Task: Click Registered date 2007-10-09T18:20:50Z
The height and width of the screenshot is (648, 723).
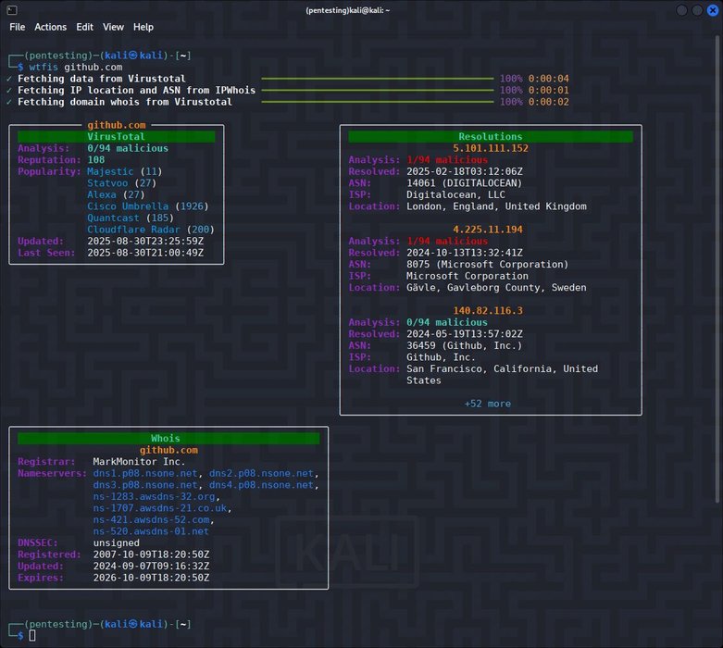Action: (151, 555)
